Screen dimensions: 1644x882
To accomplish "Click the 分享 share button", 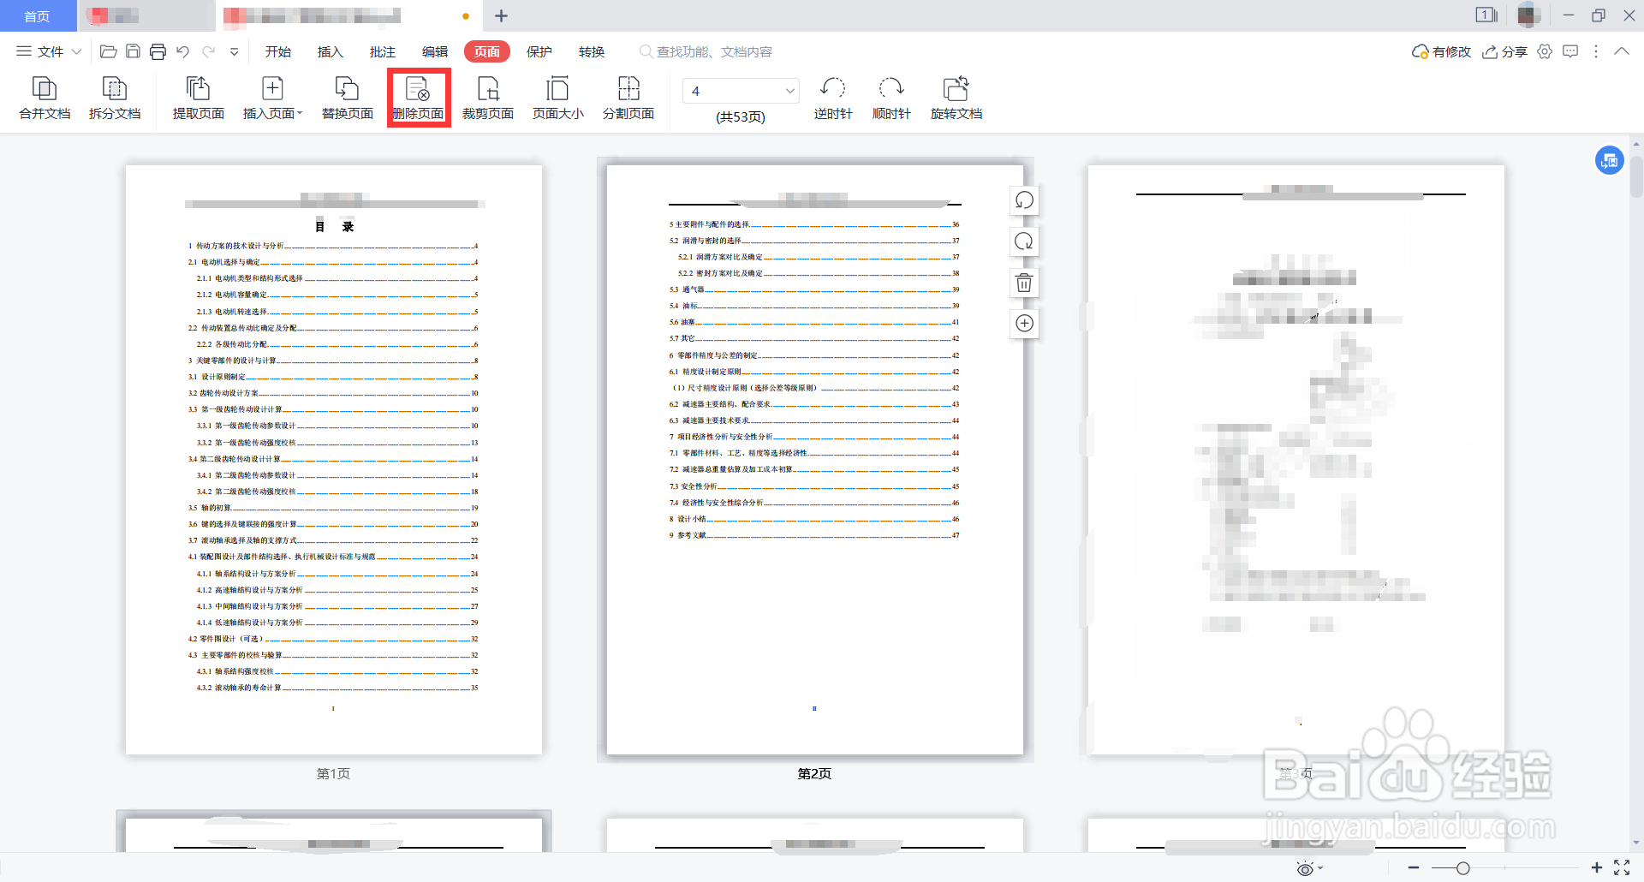I will coord(1505,51).
